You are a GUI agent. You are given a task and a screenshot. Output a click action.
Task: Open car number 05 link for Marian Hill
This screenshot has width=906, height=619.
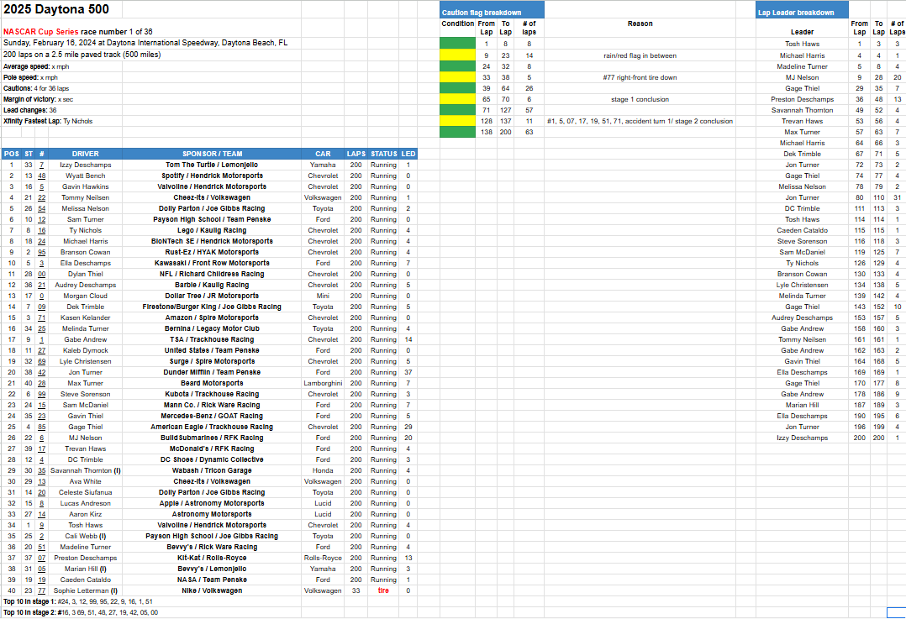(42, 569)
